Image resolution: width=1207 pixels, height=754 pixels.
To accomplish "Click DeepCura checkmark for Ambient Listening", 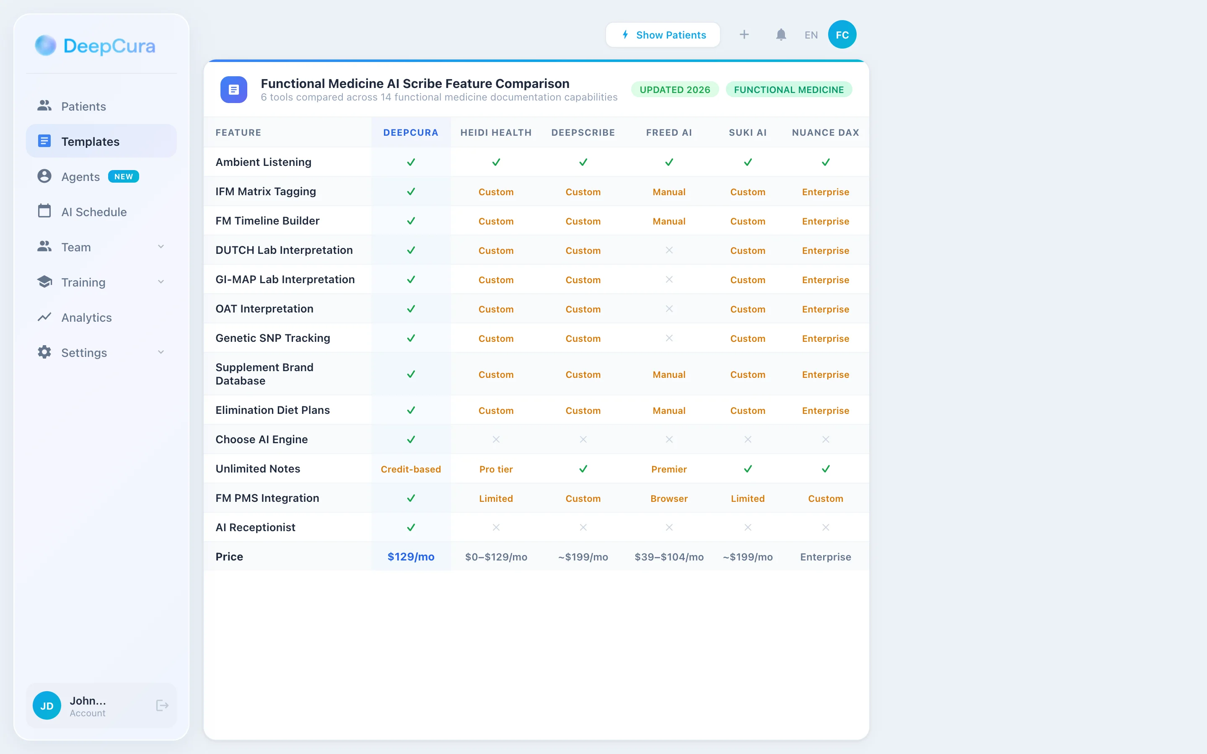I will [x=410, y=162].
